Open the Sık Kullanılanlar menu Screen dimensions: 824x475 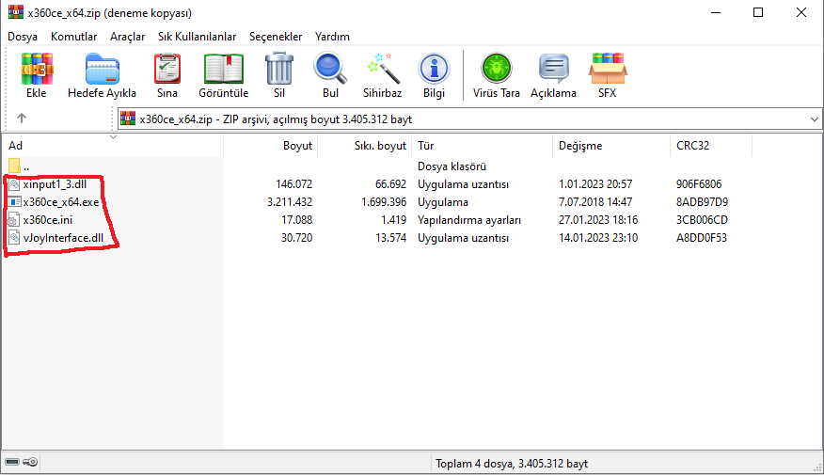coord(198,37)
